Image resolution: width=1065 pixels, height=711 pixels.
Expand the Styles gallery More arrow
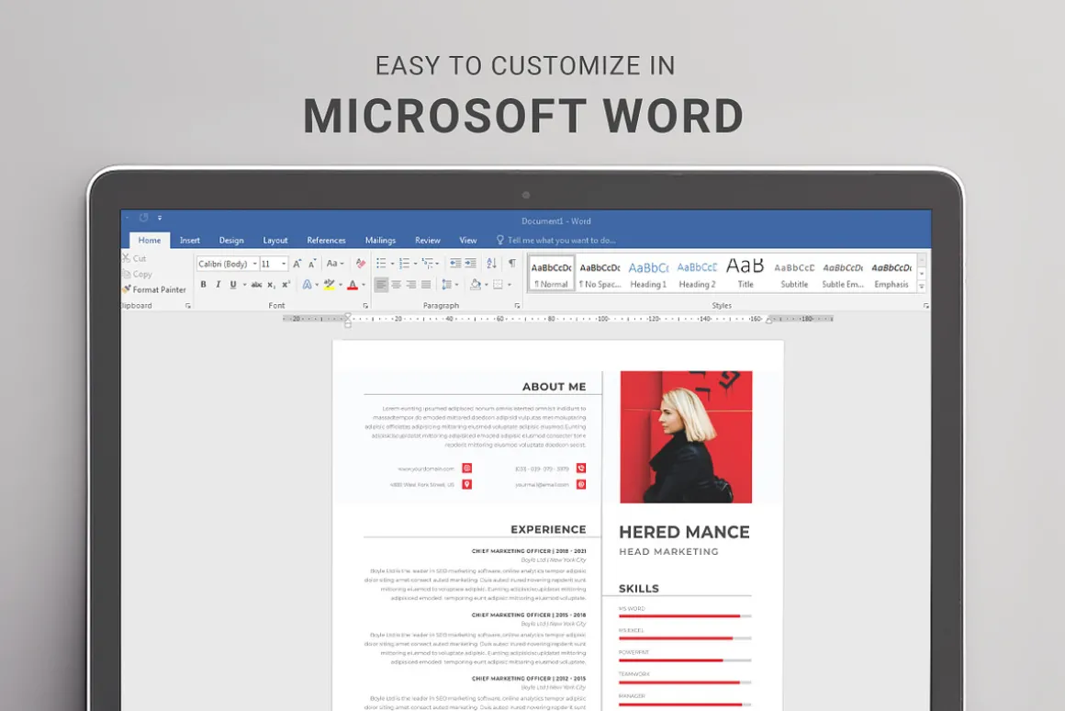pyautogui.click(x=922, y=287)
